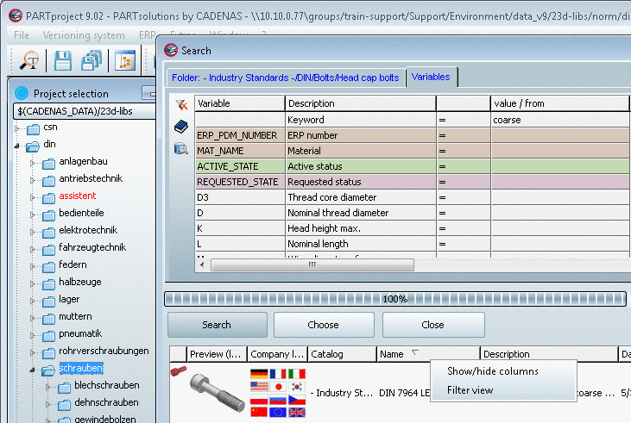Expand the antriebstechnik folder node

tap(33, 180)
